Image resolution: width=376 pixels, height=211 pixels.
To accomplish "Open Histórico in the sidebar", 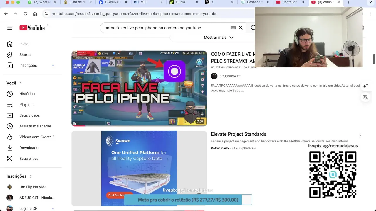I will point(27,94).
